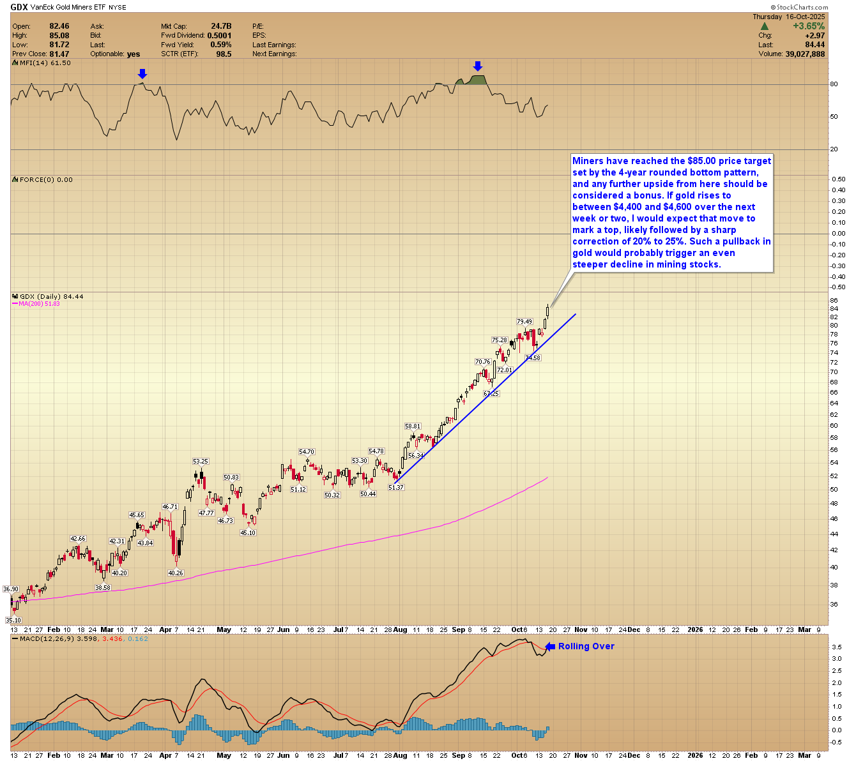The height and width of the screenshot is (761, 856).
Task: Click the "Rolling Over" note on MACD
Action: pyautogui.click(x=586, y=646)
